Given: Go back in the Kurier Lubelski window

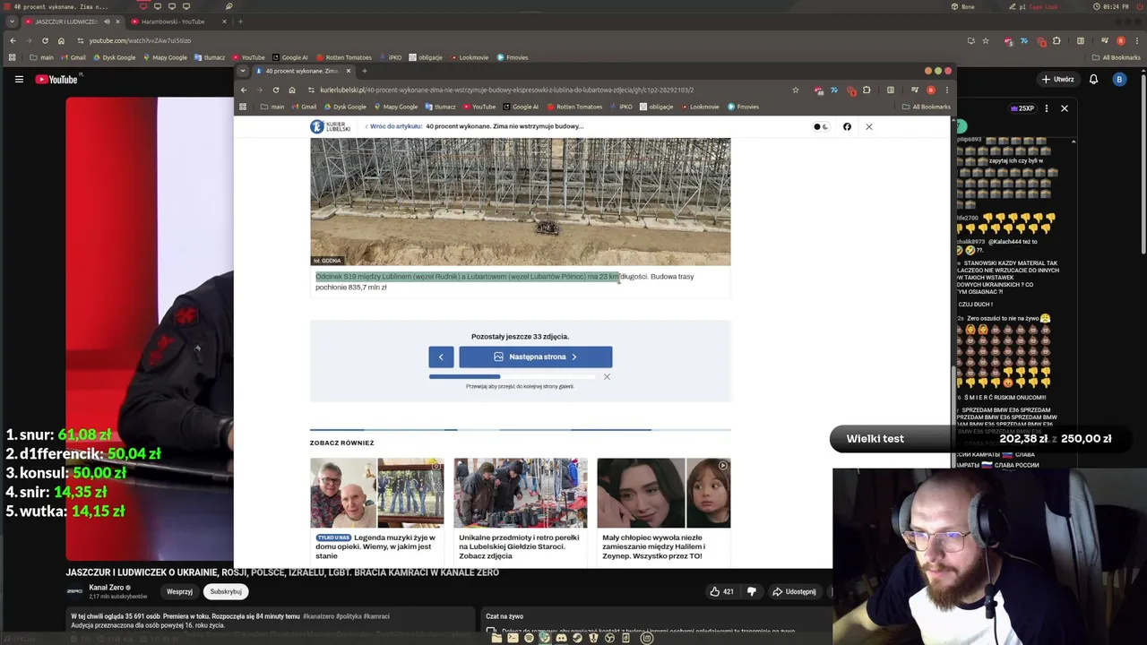Looking at the screenshot, I should tap(244, 90).
